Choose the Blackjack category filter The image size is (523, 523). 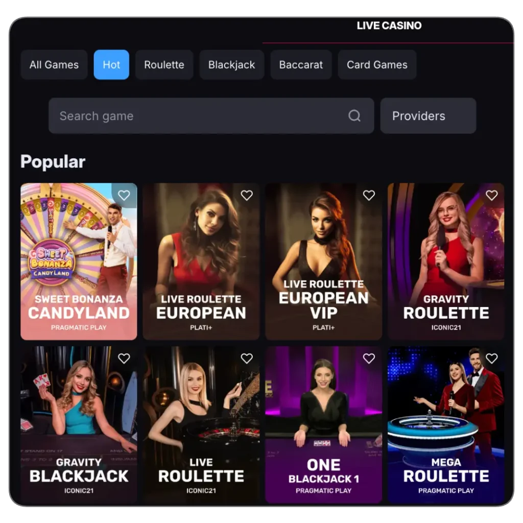point(231,65)
